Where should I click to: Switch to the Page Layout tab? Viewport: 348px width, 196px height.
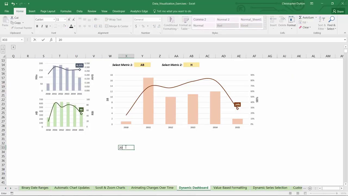coord(48,11)
